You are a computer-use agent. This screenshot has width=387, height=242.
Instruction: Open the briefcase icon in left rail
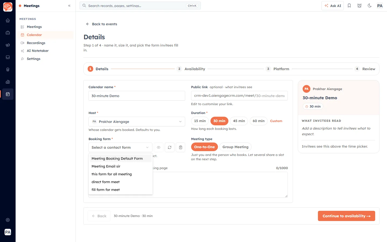click(x=8, y=33)
